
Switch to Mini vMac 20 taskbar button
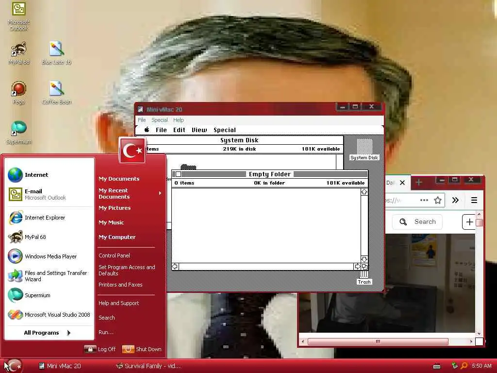[60, 366]
